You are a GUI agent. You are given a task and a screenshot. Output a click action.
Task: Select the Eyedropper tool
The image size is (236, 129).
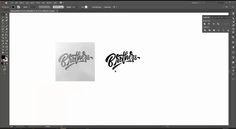[x=3, y=44]
